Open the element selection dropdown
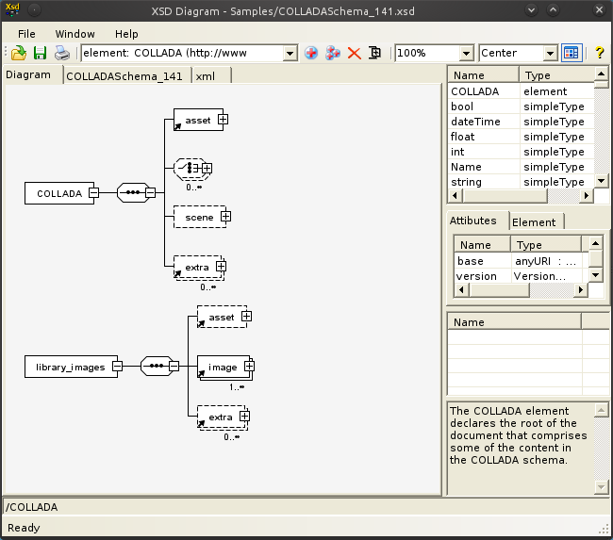Screen dimensions: 613x540 point(290,53)
